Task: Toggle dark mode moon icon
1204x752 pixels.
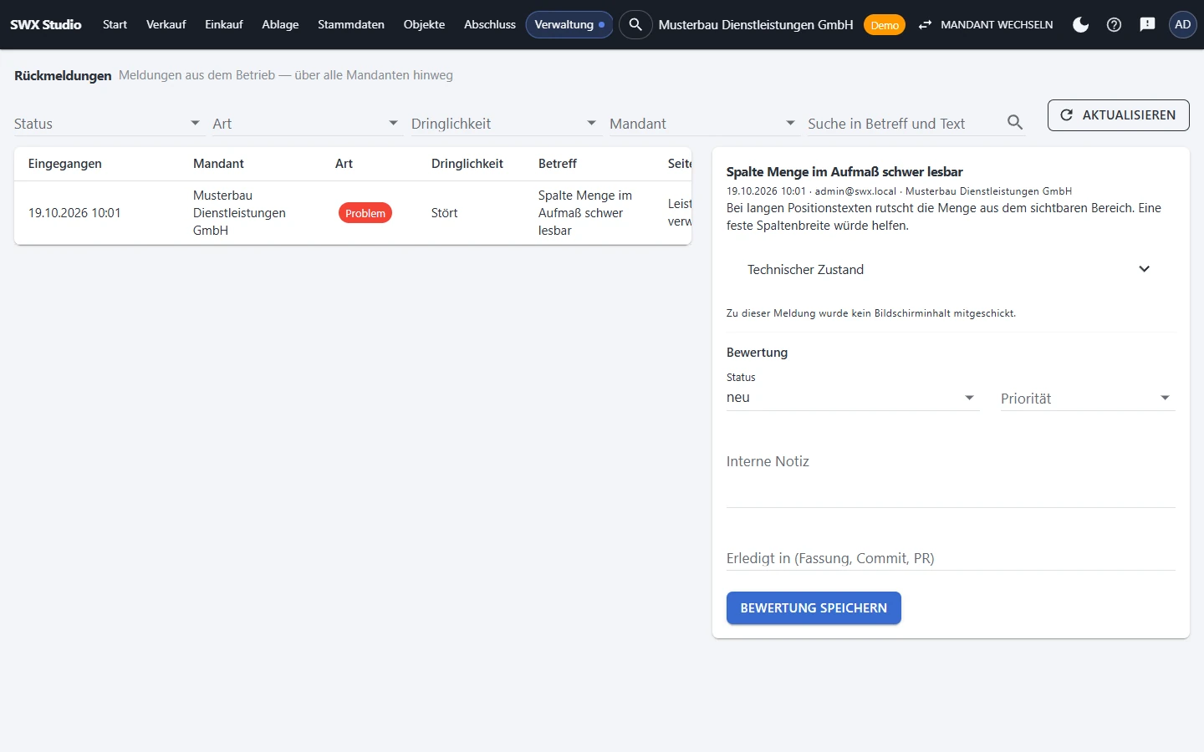Action: pos(1081,24)
